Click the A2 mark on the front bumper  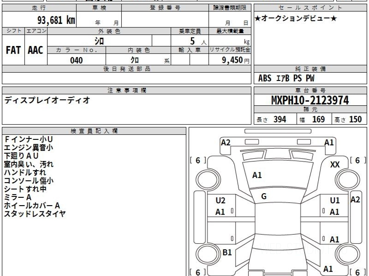click(226, 142)
